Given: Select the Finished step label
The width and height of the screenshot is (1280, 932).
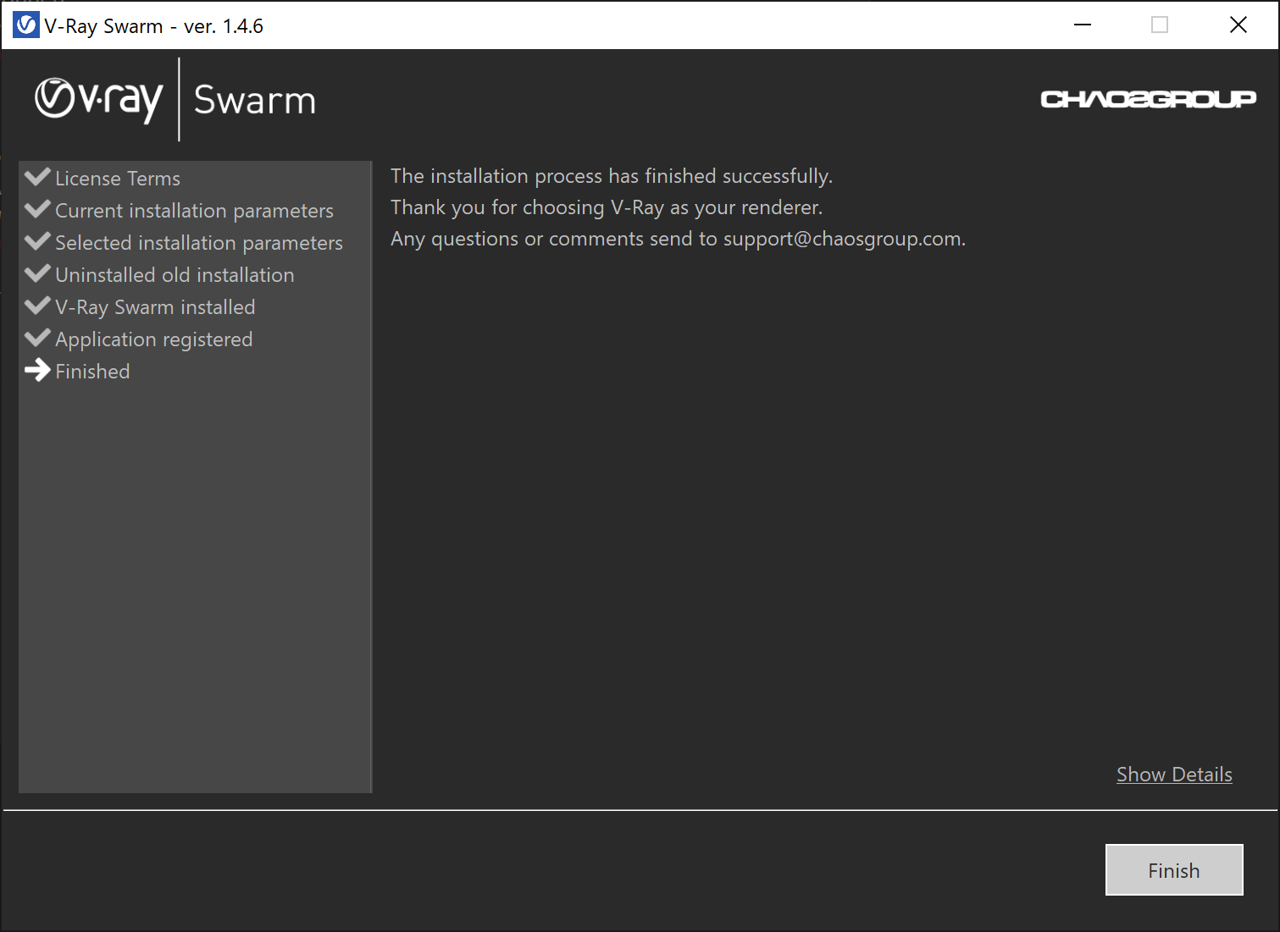Looking at the screenshot, I should pyautogui.click(x=92, y=372).
